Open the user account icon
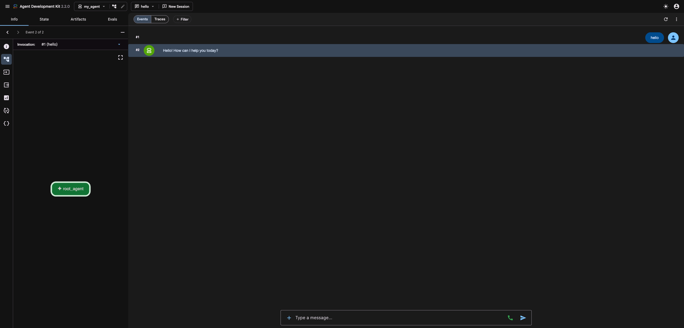The height and width of the screenshot is (328, 684). pyautogui.click(x=677, y=6)
